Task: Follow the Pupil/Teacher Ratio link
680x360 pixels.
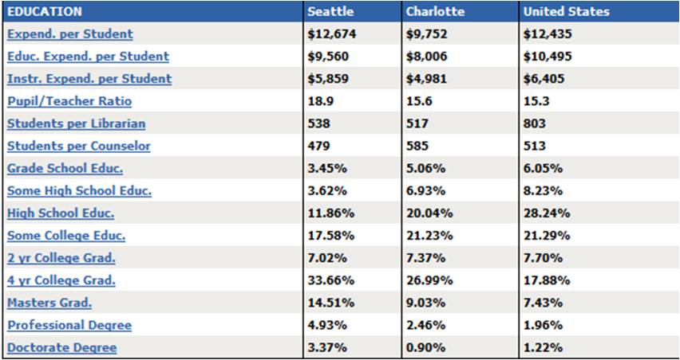Action: click(69, 101)
